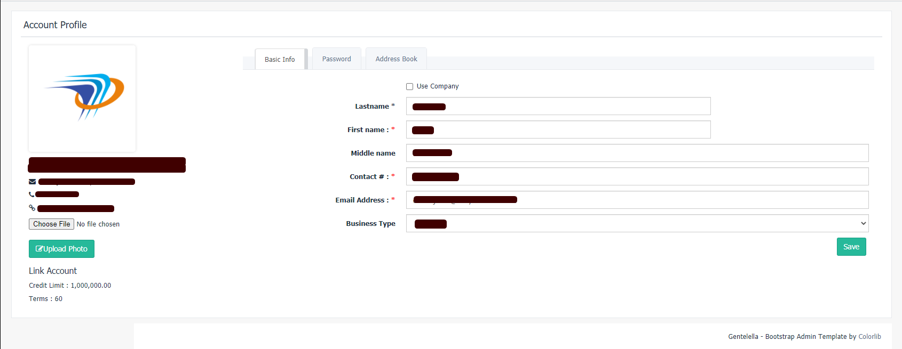Viewport: 902px width, 349px height.
Task: Click the envelope email icon in profile
Action: pyautogui.click(x=32, y=182)
